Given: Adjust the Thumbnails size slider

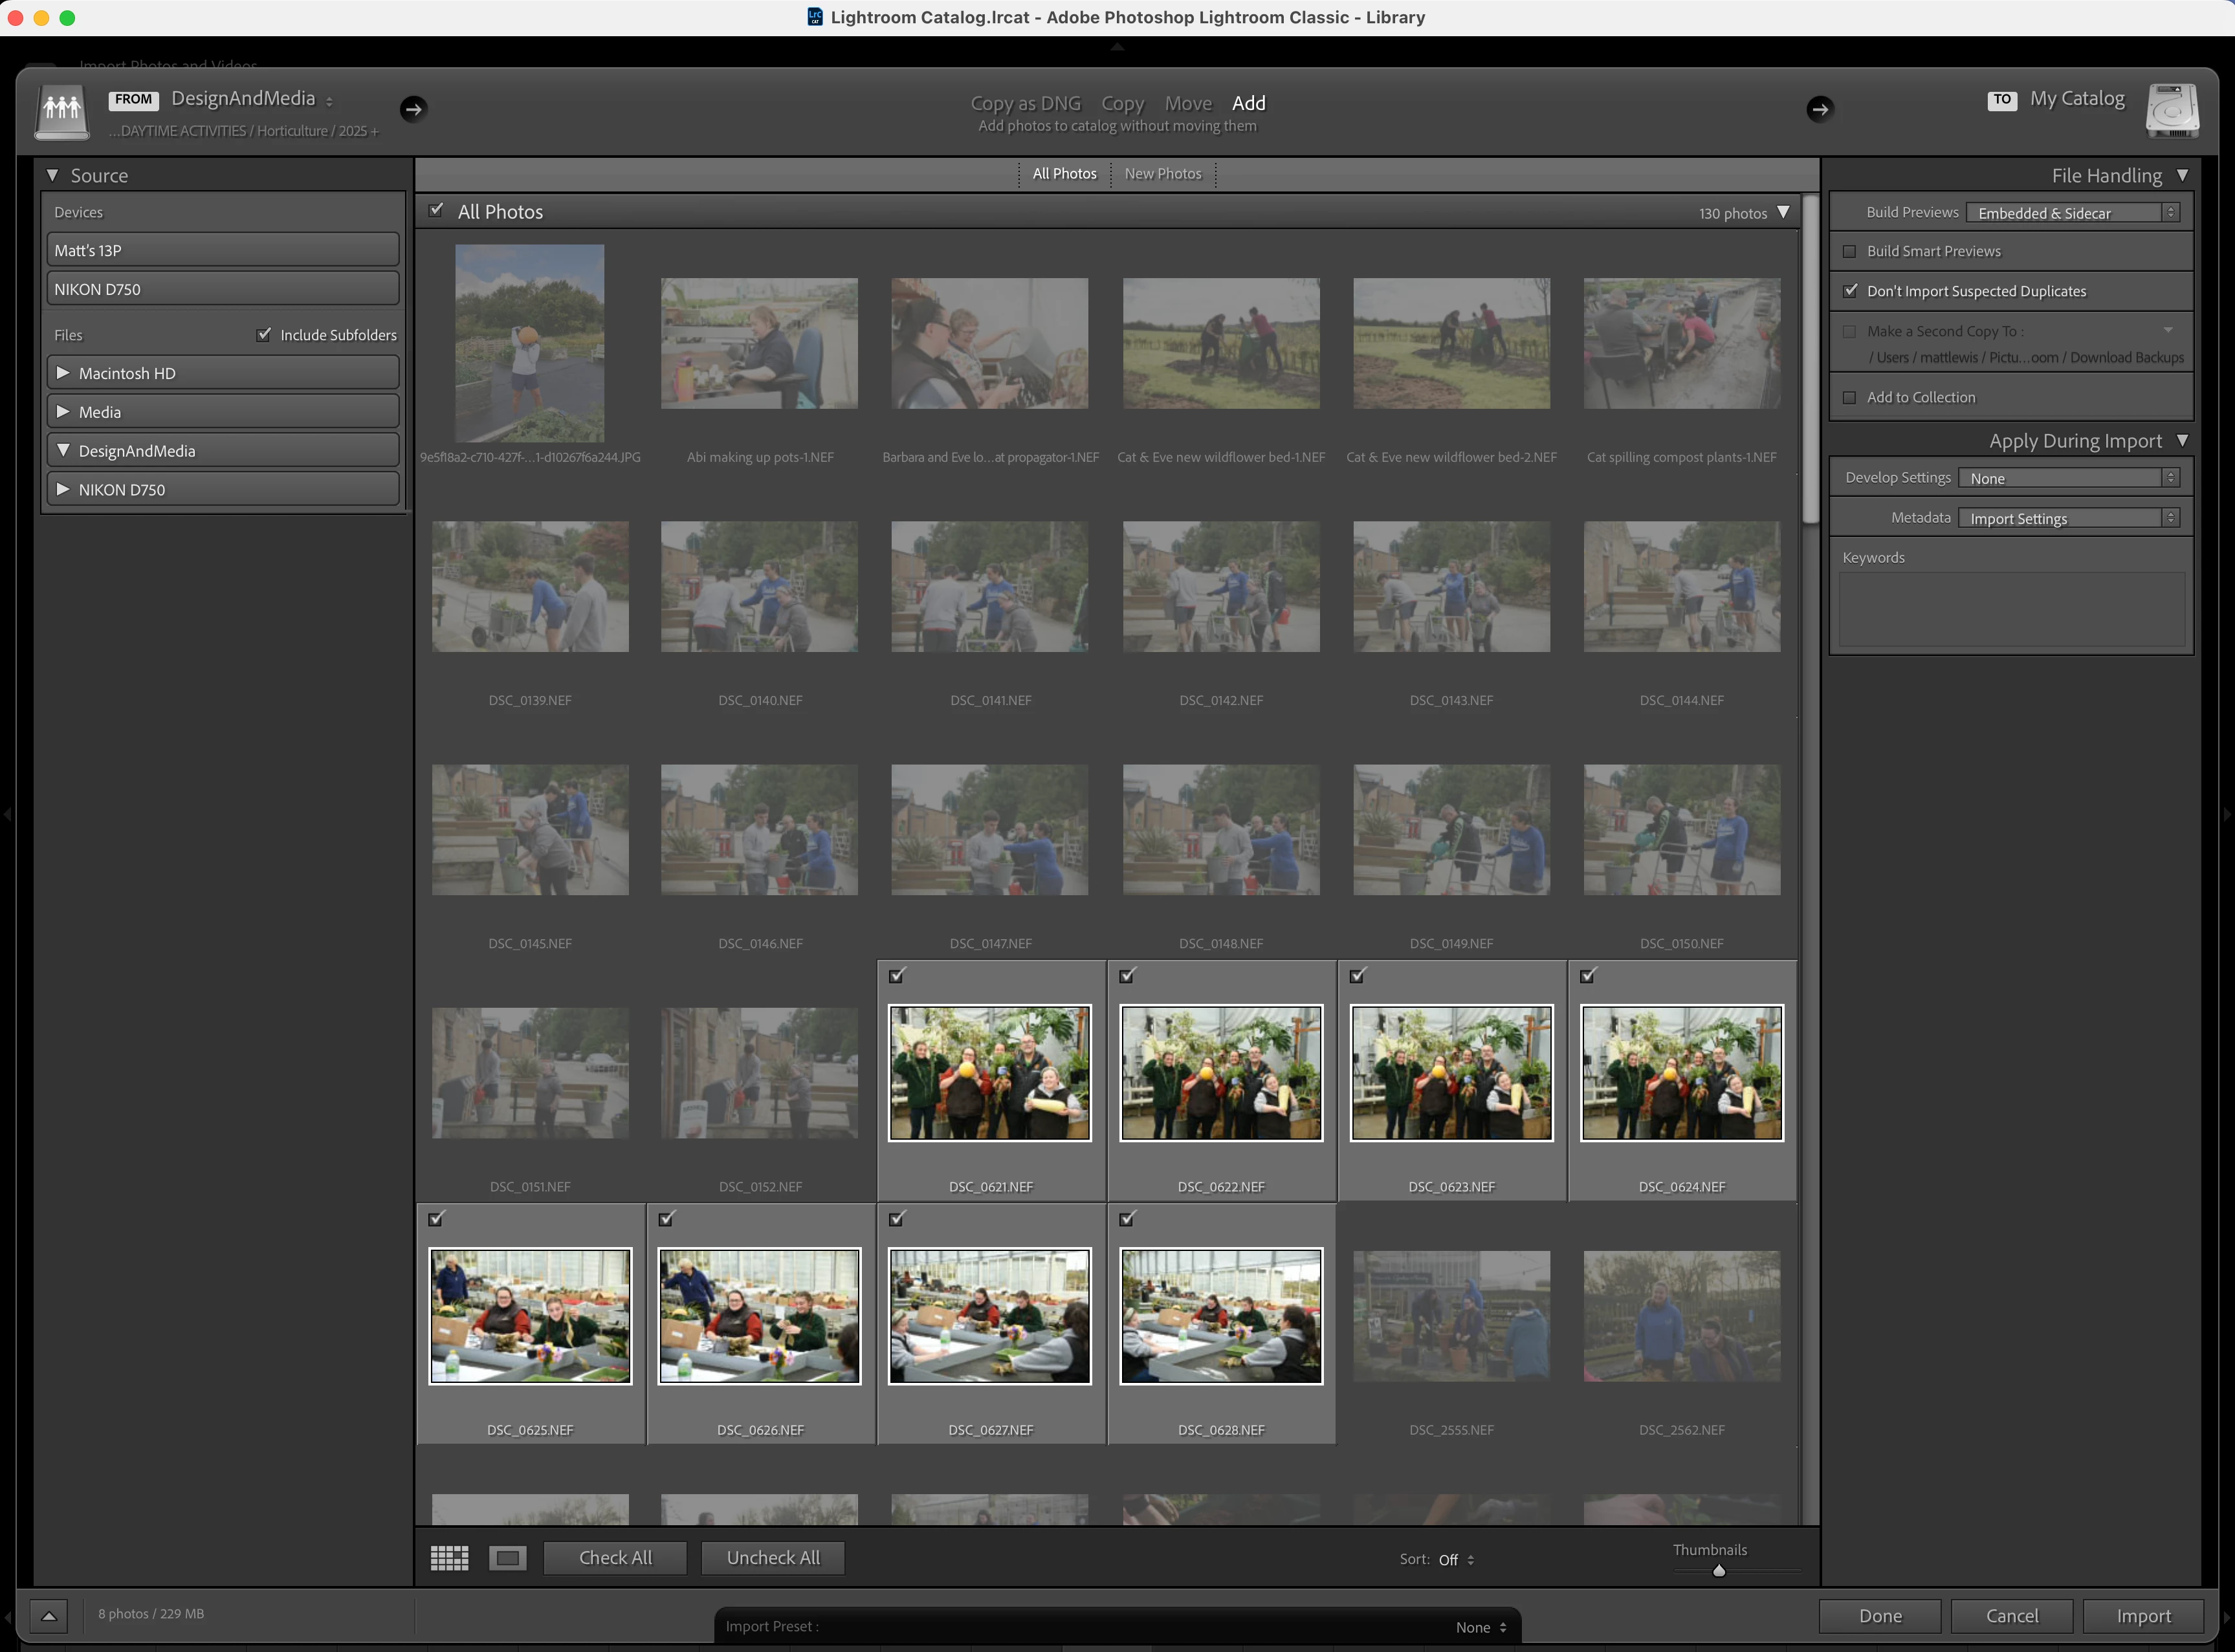Looking at the screenshot, I should click(1719, 1570).
